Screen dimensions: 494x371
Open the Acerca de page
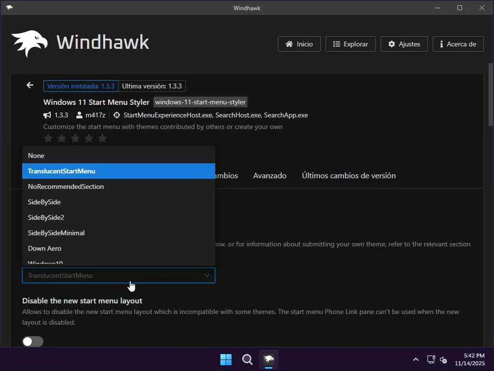click(458, 44)
